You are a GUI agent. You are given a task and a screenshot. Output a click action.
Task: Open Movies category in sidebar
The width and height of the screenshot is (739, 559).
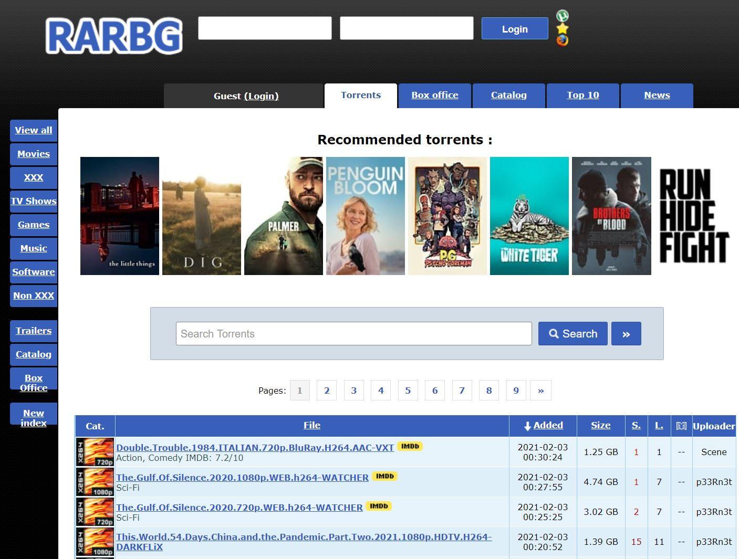click(x=34, y=154)
